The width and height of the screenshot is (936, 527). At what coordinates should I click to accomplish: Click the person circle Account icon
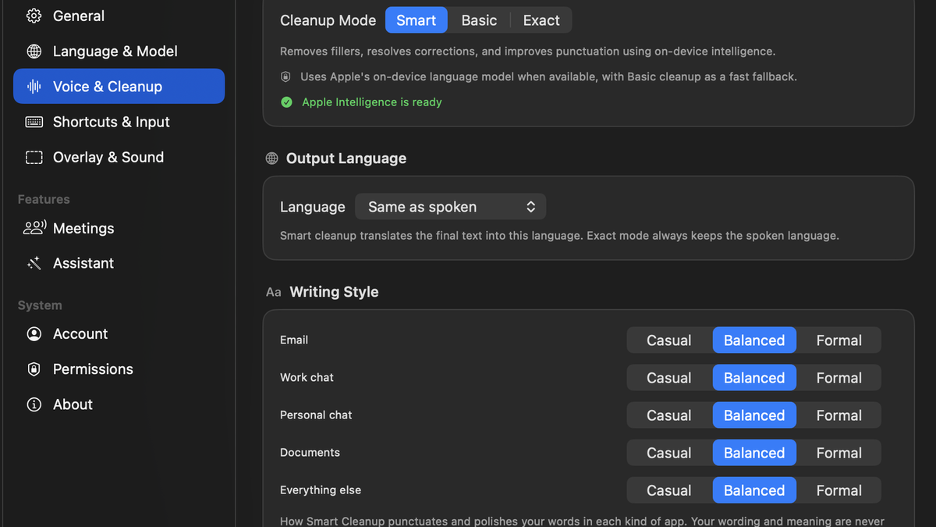34,334
